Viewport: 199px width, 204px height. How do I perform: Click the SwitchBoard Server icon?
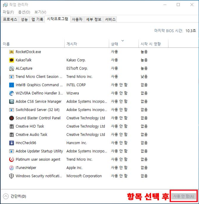point(12,110)
